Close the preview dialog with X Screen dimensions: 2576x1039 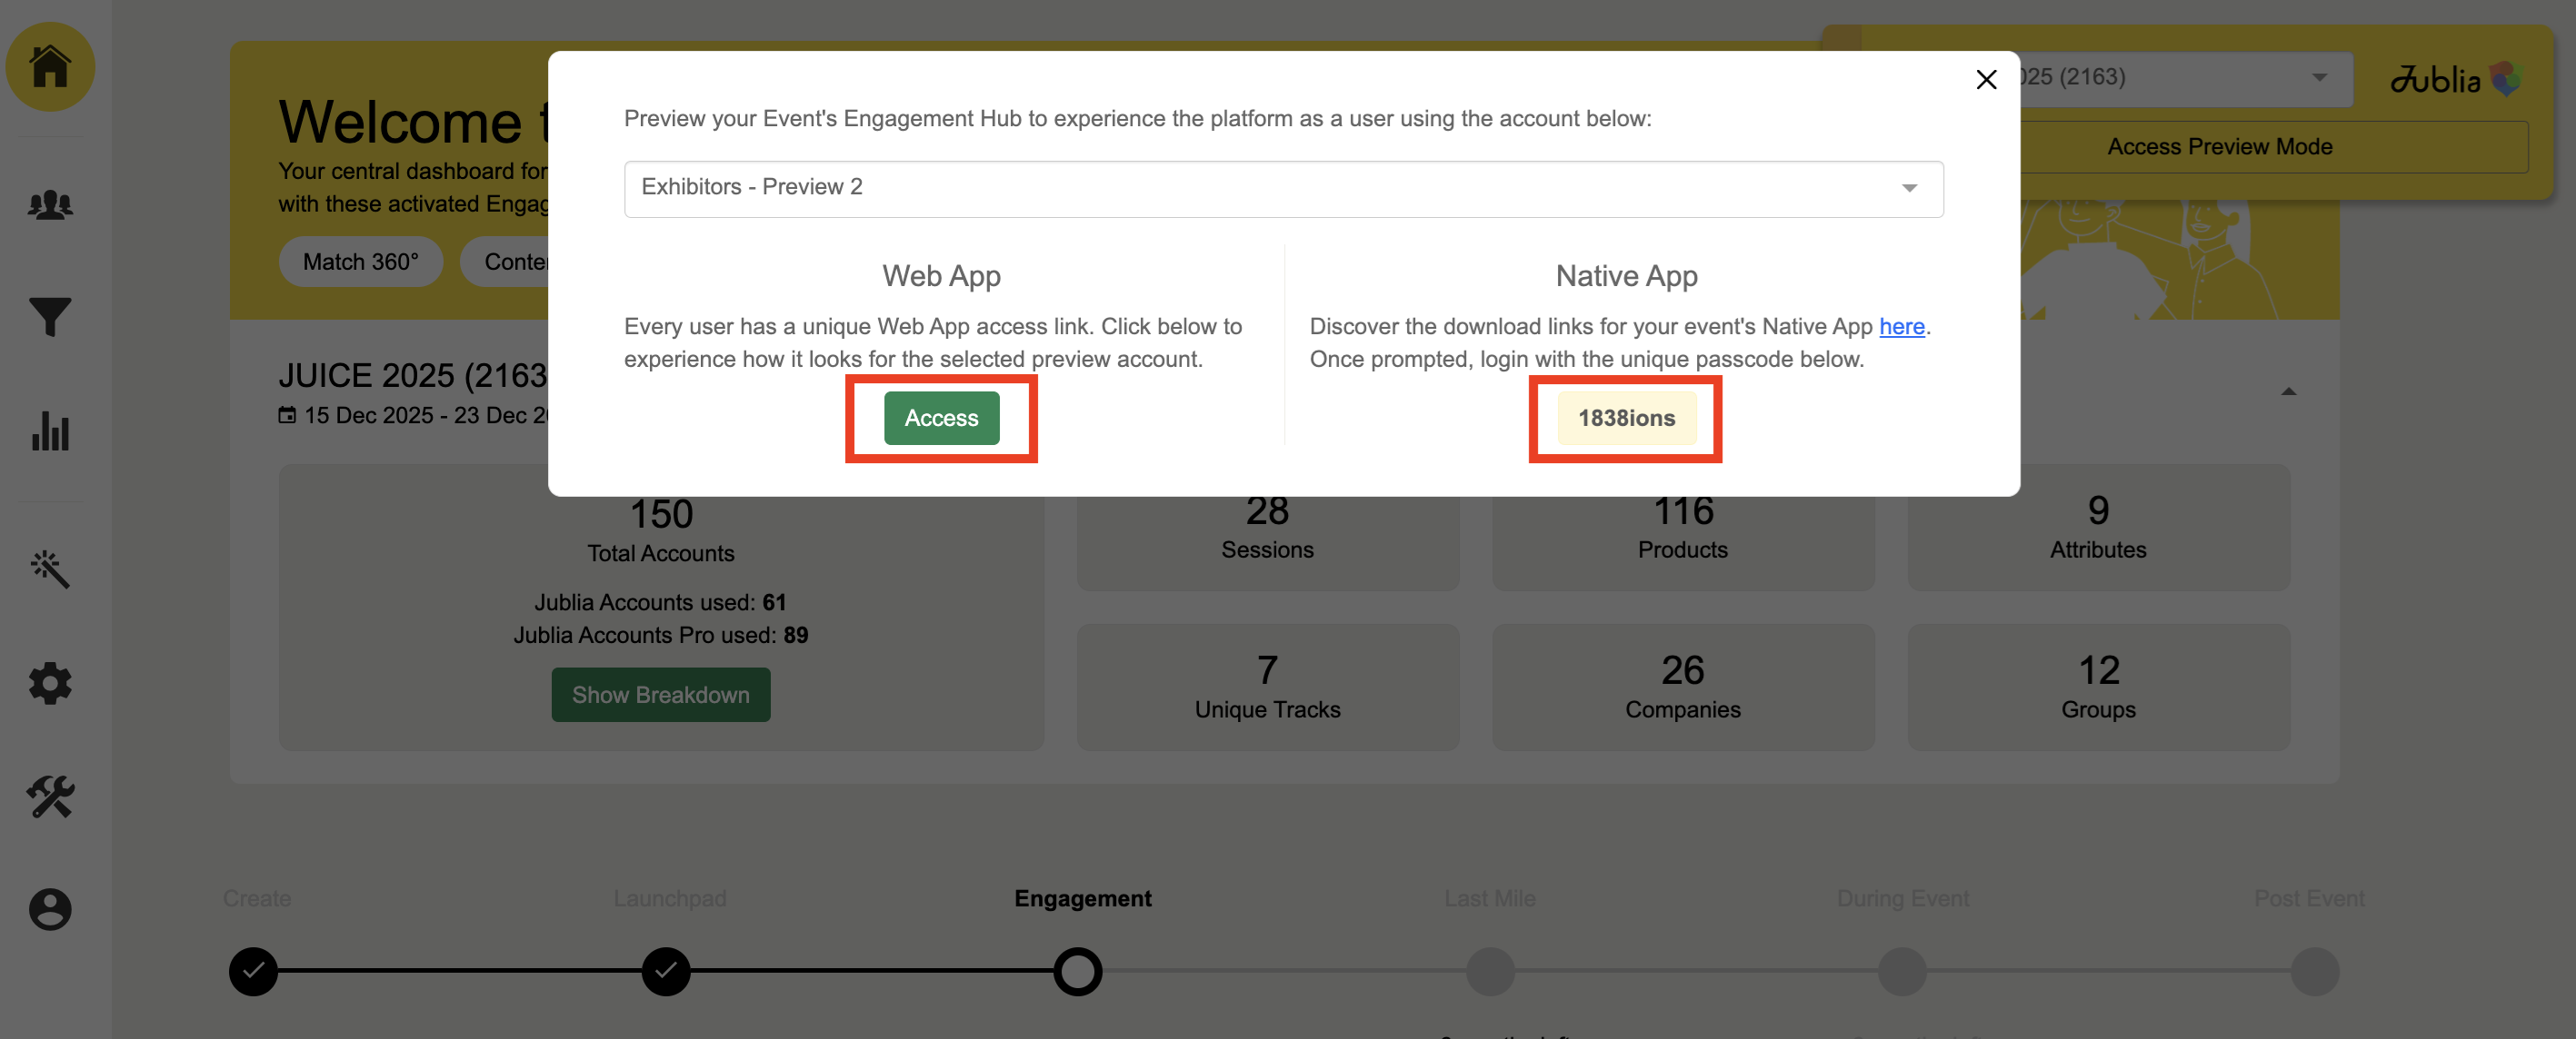point(1985,79)
